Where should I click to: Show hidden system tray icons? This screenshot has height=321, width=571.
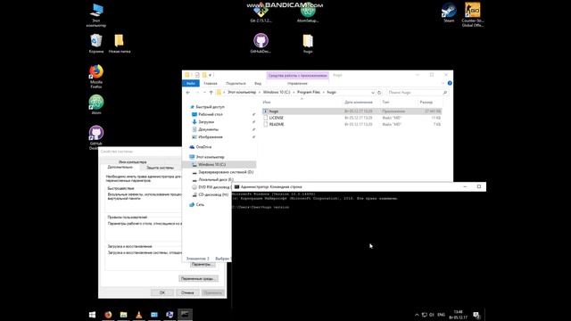click(x=417, y=315)
